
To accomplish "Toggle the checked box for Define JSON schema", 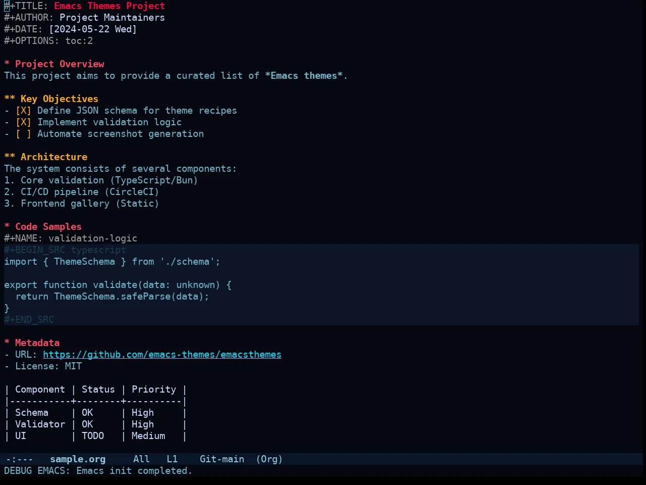I will pos(23,111).
